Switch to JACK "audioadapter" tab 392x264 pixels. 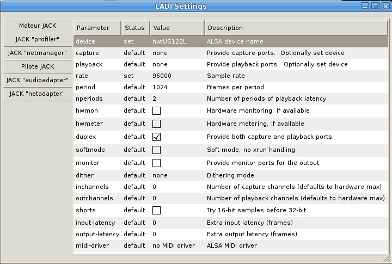38,80
